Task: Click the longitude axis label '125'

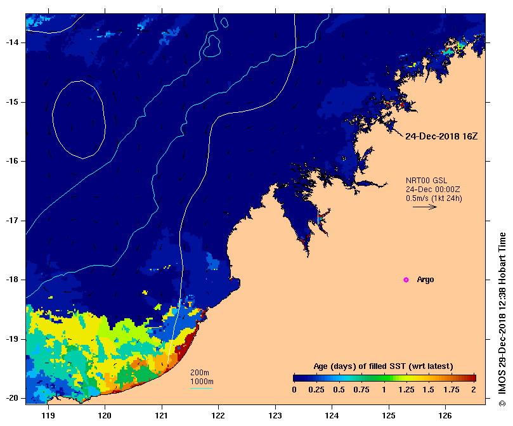Action: (389, 415)
